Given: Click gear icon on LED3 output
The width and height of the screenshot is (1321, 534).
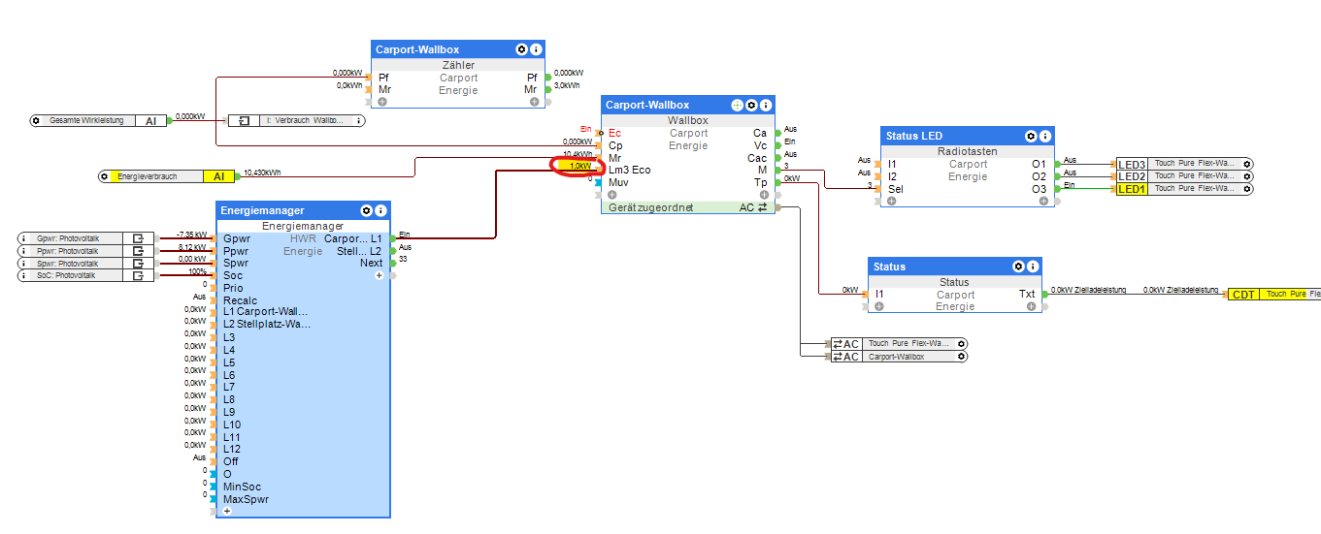Looking at the screenshot, I should coord(1248,164).
